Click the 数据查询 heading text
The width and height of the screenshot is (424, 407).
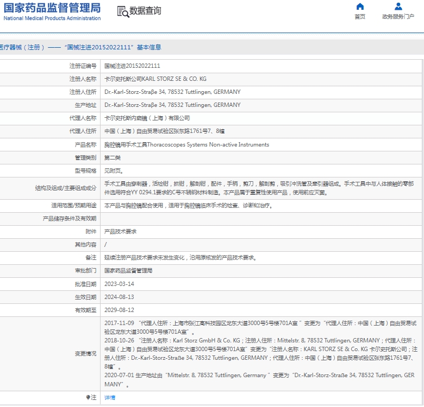[145, 11]
